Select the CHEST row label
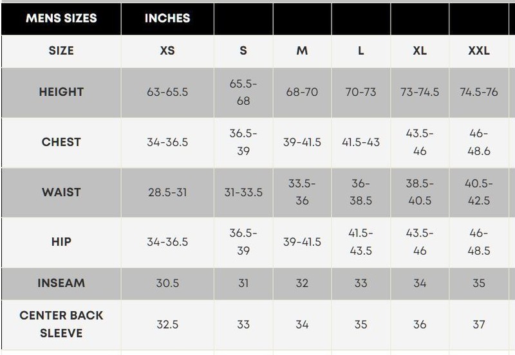Image resolution: width=515 pixels, height=355 pixels. click(x=61, y=142)
